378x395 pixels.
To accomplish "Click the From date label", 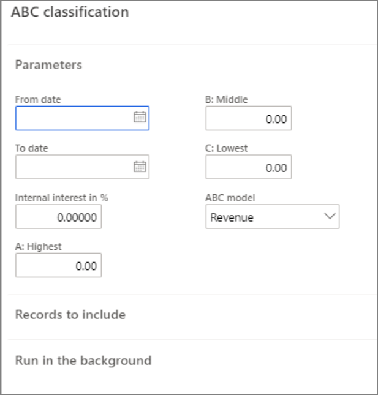I will (38, 99).
